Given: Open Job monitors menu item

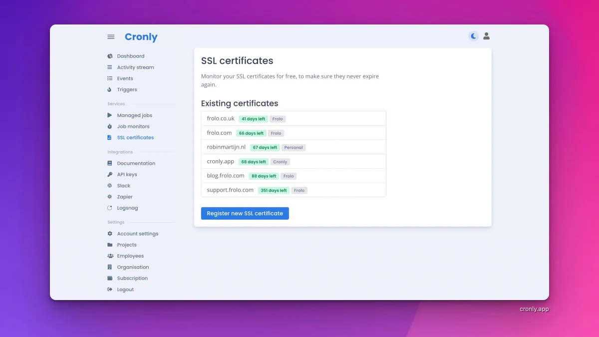Looking at the screenshot, I should 133,126.
